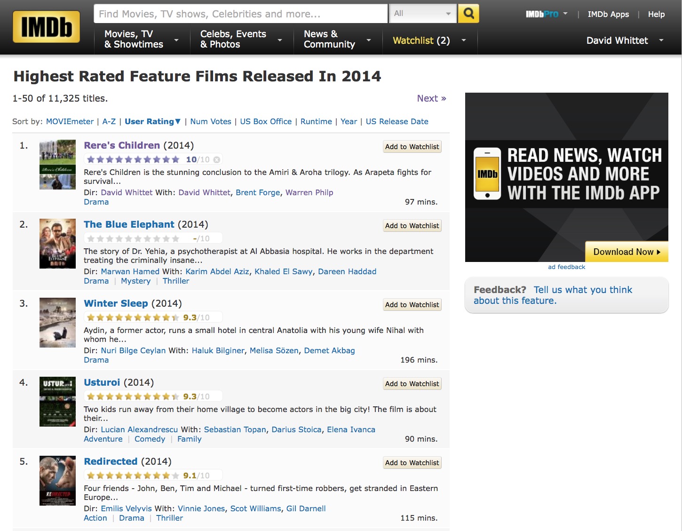Open Redirected title link
Image resolution: width=682 pixels, height=531 pixels.
click(111, 461)
